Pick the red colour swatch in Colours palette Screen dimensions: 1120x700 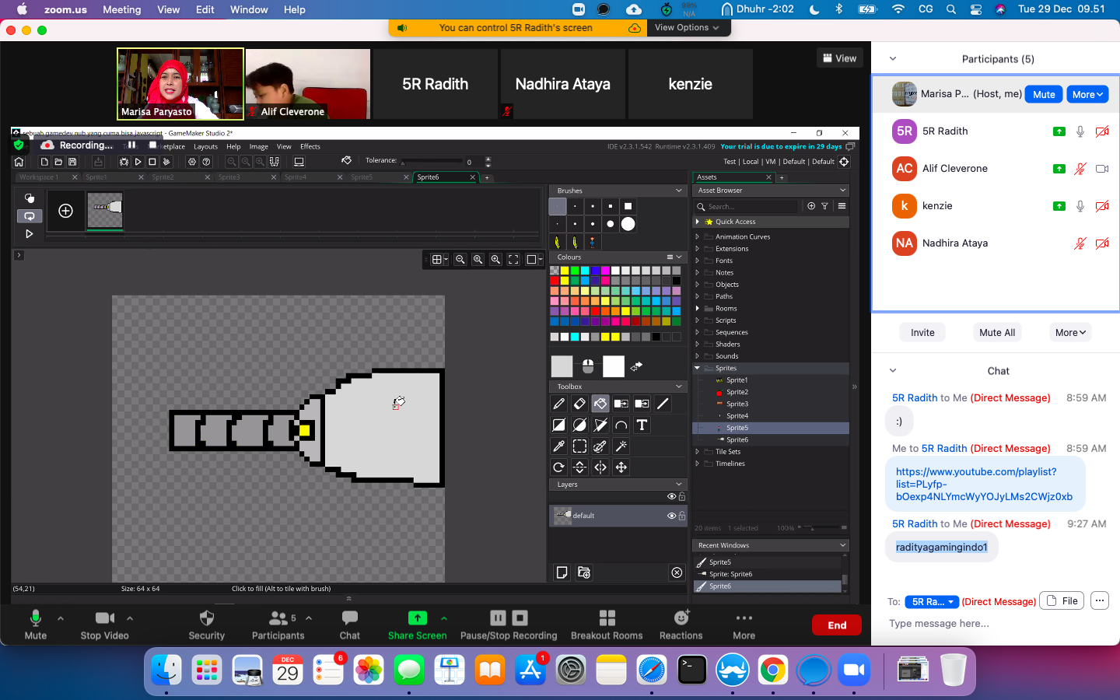tap(555, 281)
